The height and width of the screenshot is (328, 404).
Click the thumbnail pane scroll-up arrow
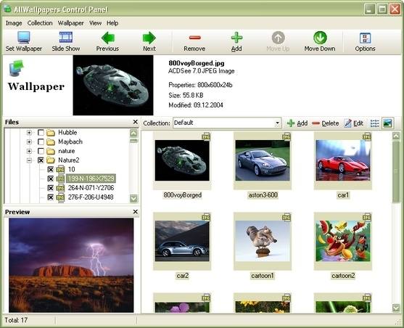pos(396,136)
